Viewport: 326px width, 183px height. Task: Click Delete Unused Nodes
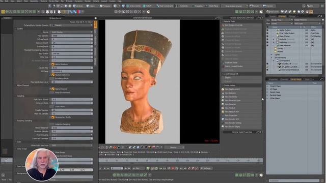(x=241, y=66)
